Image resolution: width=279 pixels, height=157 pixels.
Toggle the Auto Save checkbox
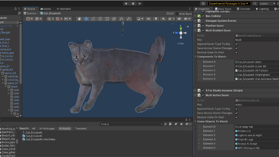click(177, 14)
